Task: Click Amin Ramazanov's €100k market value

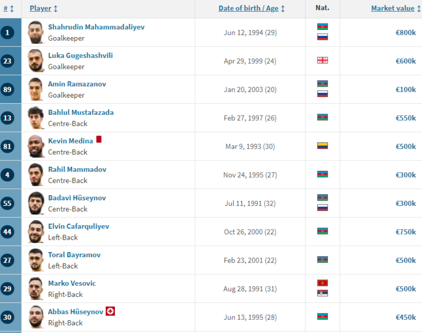Action: 406,89
